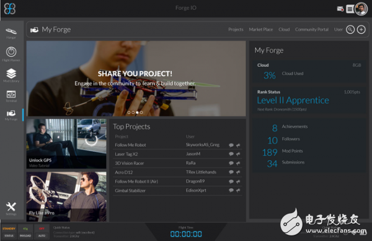Click the 3% Cloud Used value
372x241 pixels.
click(270, 76)
